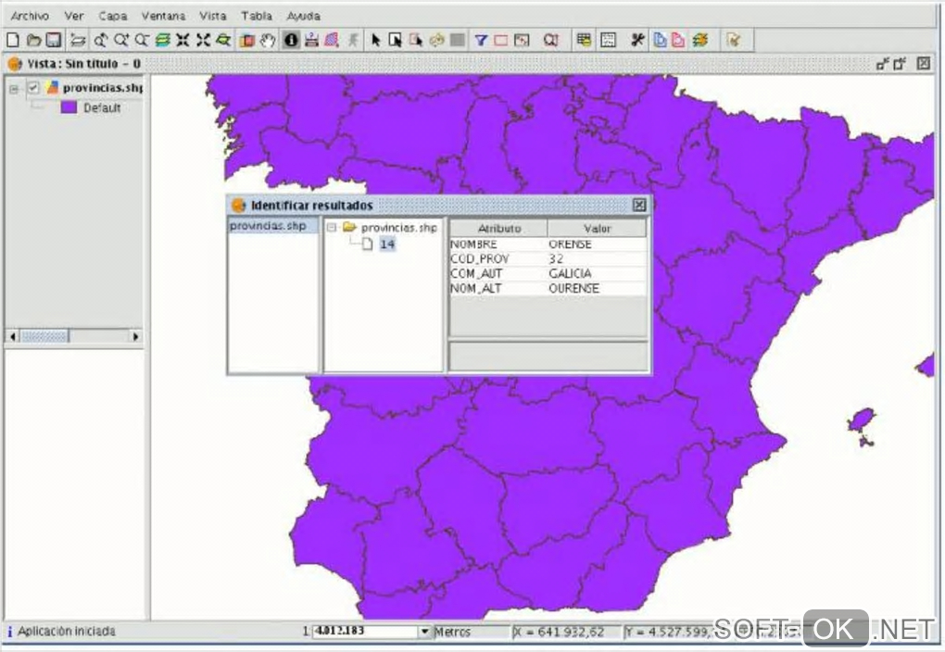
Task: Open the Vista menu
Action: pyautogui.click(x=213, y=16)
